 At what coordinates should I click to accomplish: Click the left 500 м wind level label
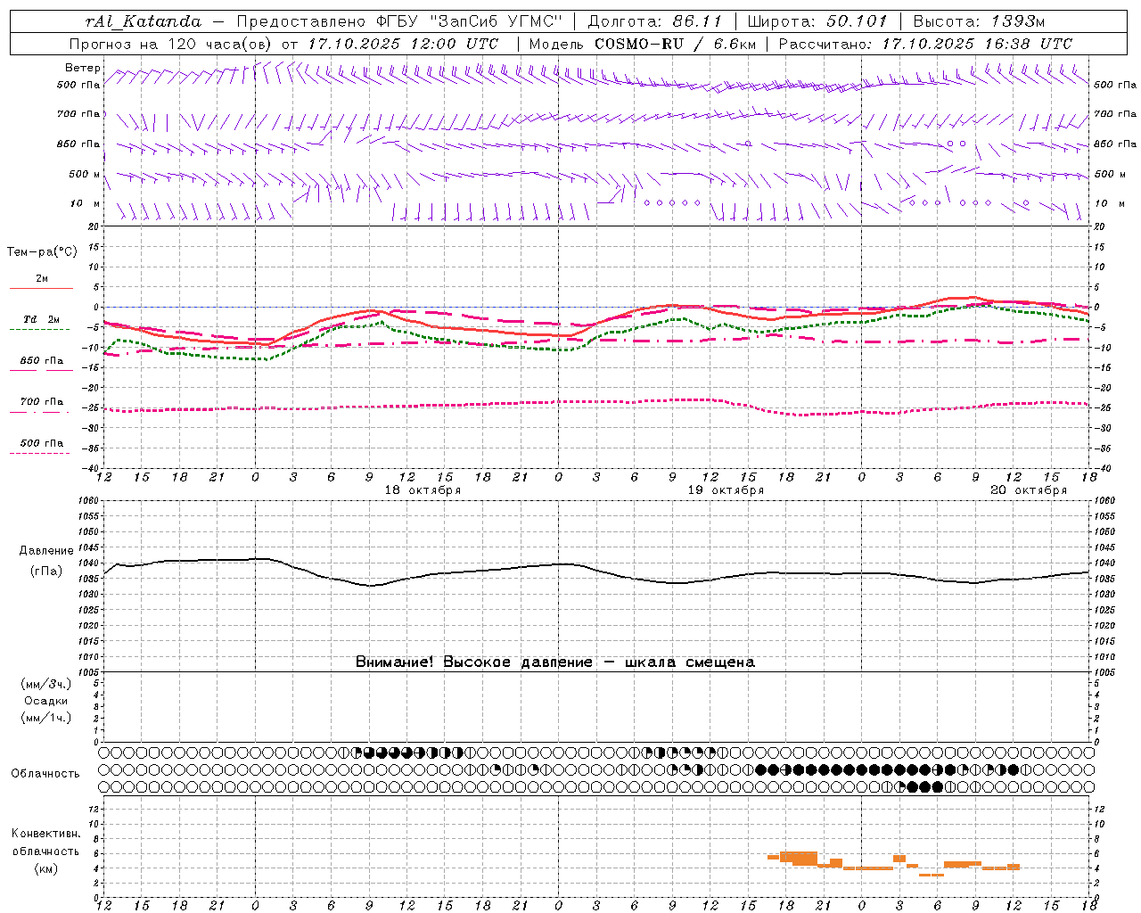click(x=85, y=174)
